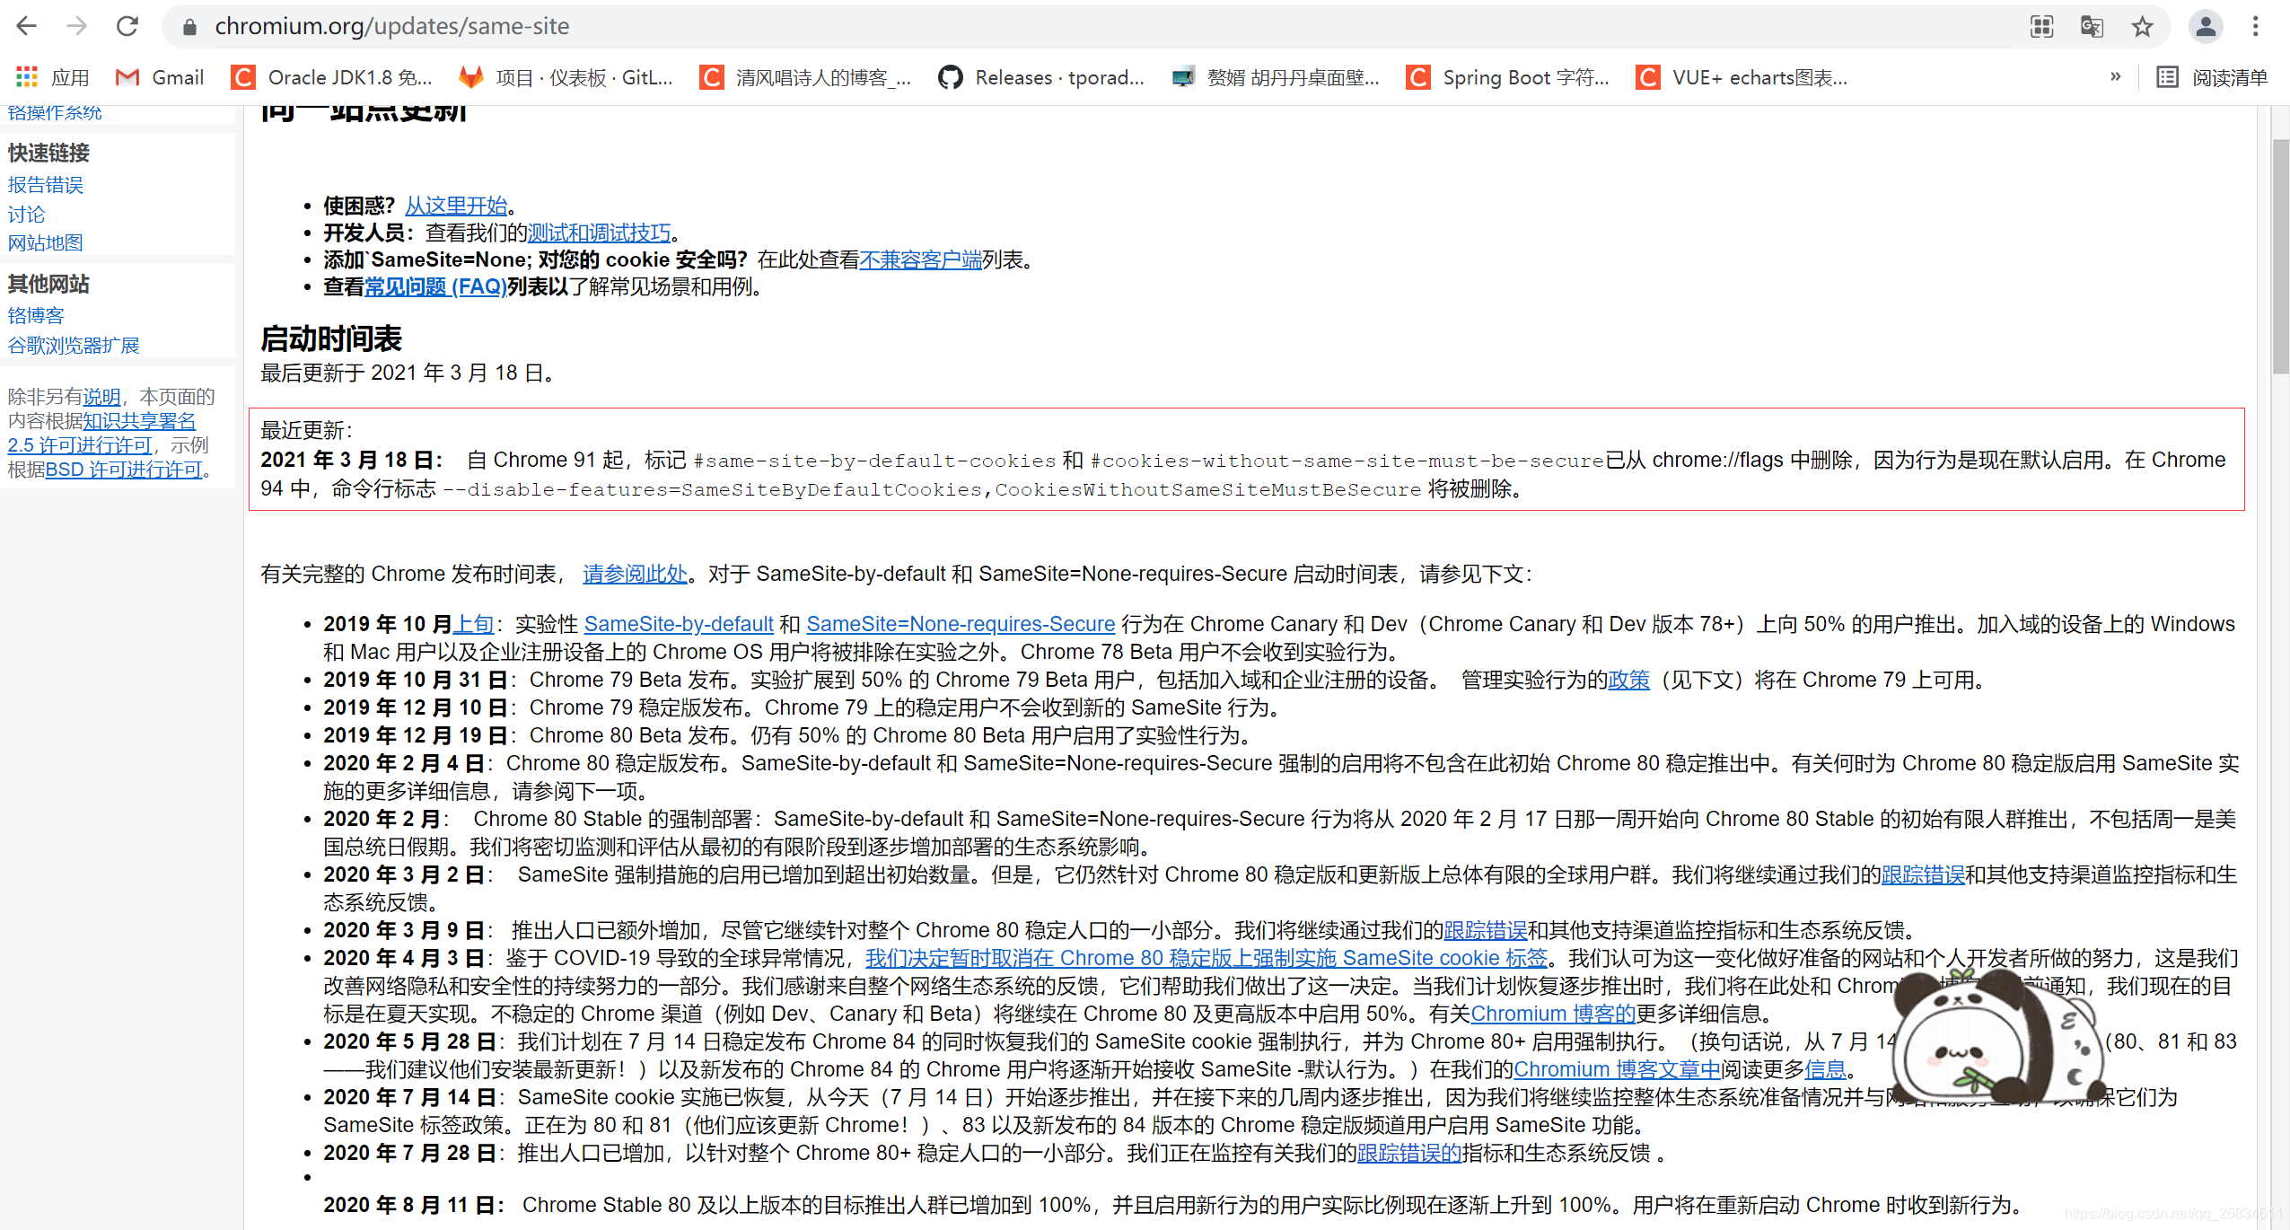
Task: Open the Gmail bookmark
Action: pos(160,78)
